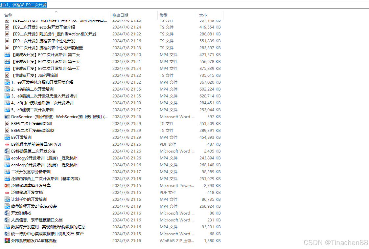Image resolution: width=369 pixels, height=249 pixels.
Task: Select file 2、e9前端二次开发培训
Action: (x=32, y=89)
